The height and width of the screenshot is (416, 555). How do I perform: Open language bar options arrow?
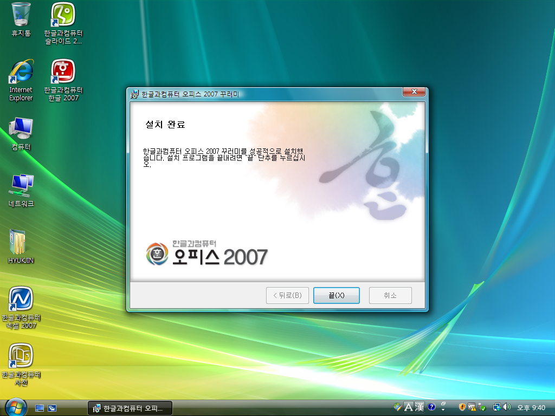[x=443, y=410]
